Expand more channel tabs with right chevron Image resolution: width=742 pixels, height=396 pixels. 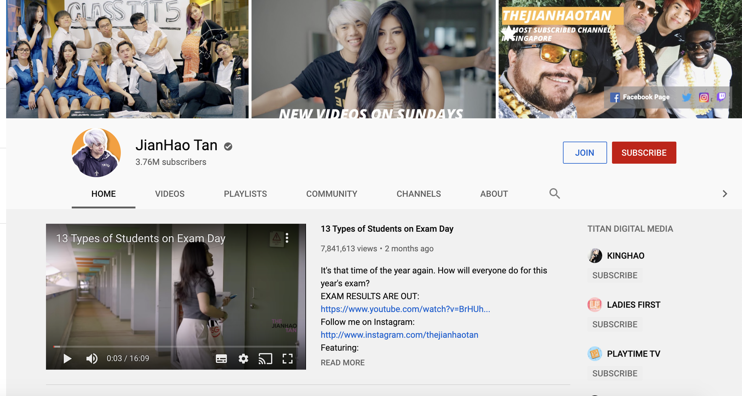(725, 194)
